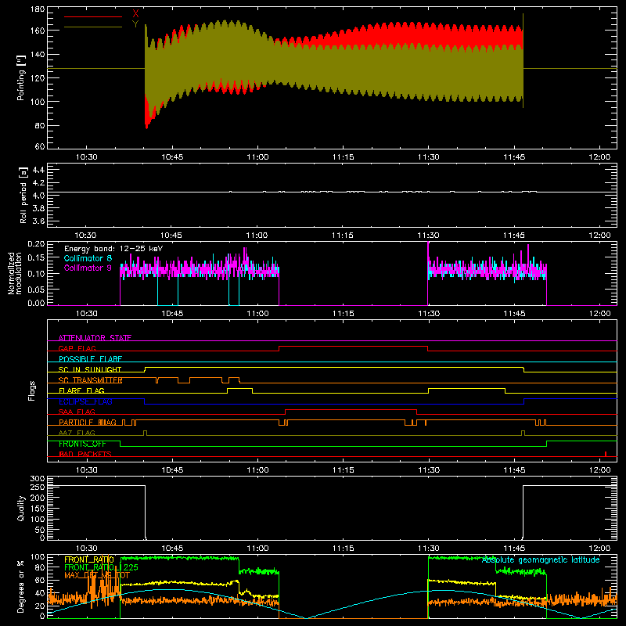This screenshot has height=626, width=626.
Task: Click the red X legend line
Action: pyautogui.click(x=93, y=16)
